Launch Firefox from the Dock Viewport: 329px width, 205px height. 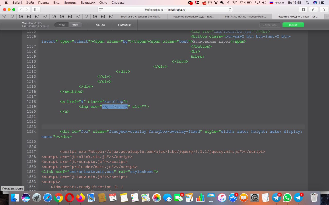80,198
